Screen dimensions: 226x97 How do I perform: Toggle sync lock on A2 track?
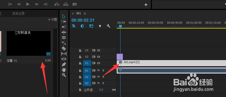[94, 77]
